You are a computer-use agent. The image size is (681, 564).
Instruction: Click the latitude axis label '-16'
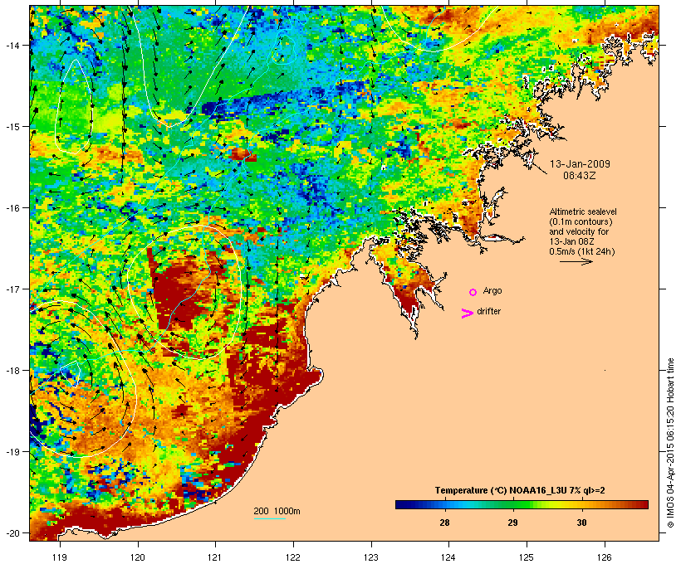pos(12,208)
